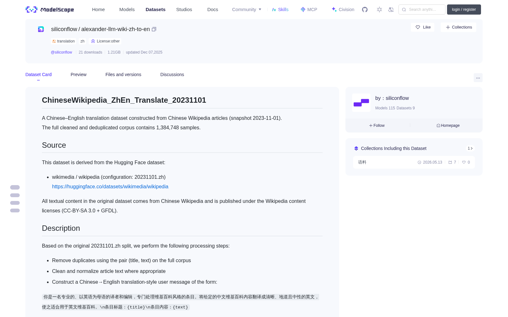
Task: Click the Like button
Action: pos(423,27)
